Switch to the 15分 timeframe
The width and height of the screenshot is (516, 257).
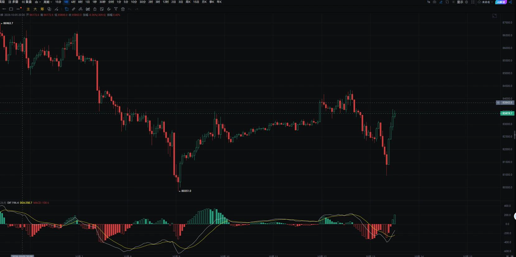coord(58,2)
